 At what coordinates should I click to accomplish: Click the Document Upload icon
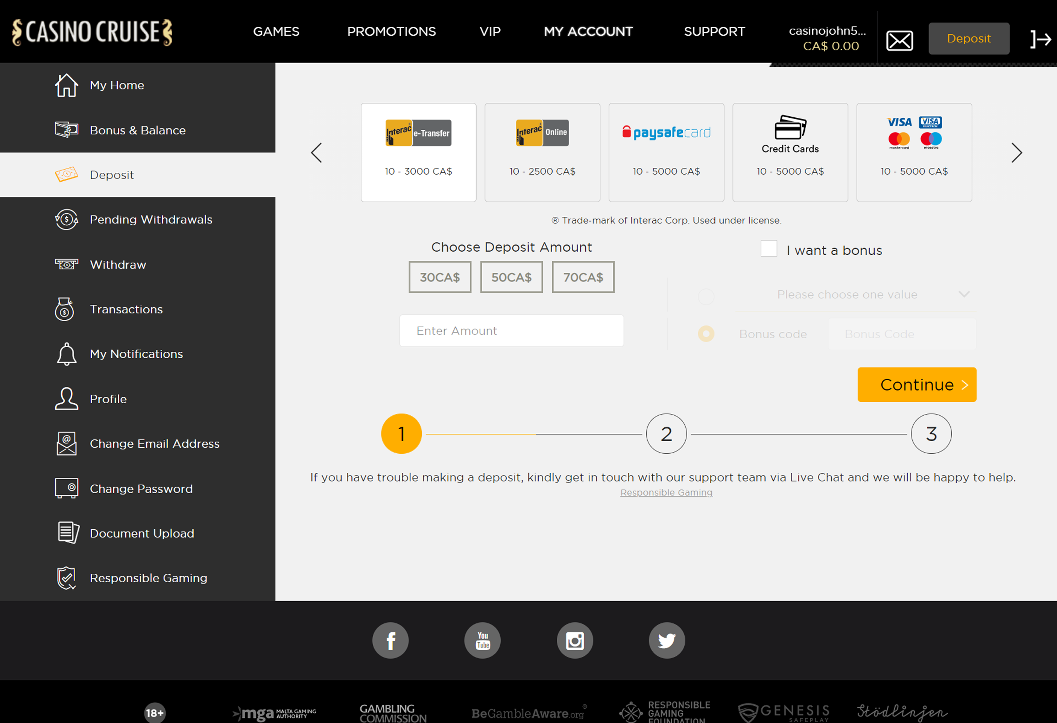[68, 533]
